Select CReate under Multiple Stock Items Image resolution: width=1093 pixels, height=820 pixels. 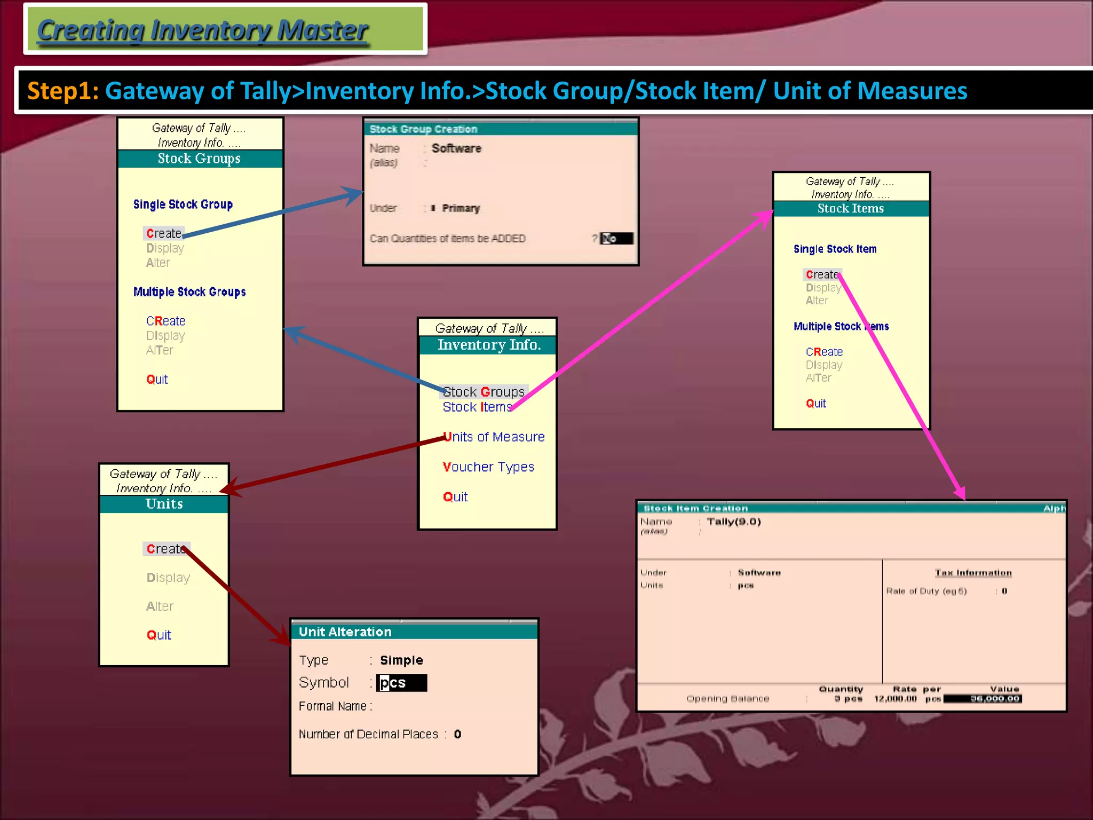(824, 352)
